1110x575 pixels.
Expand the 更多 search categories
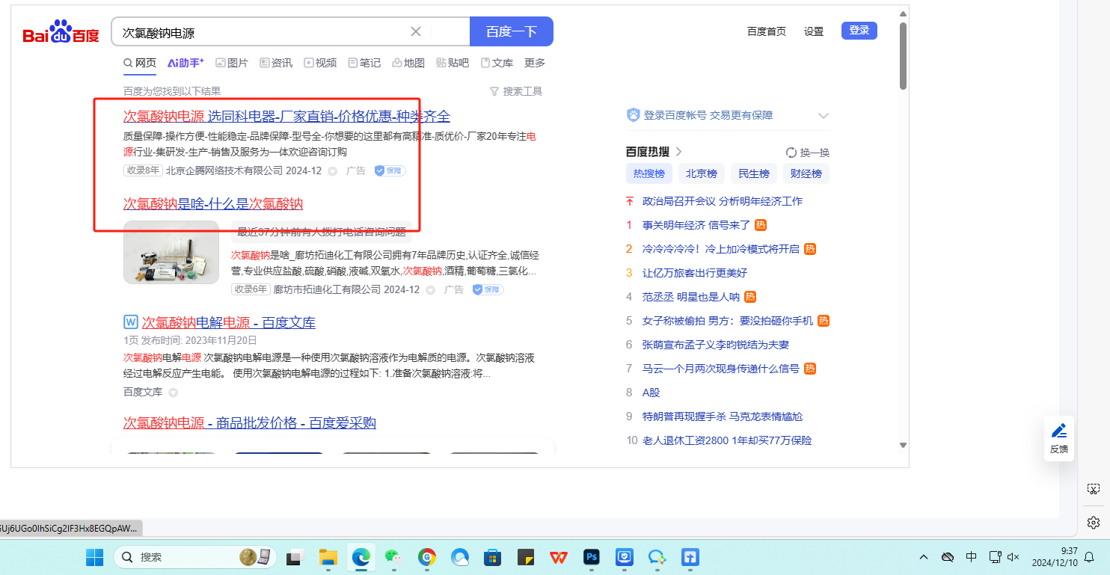[535, 63]
